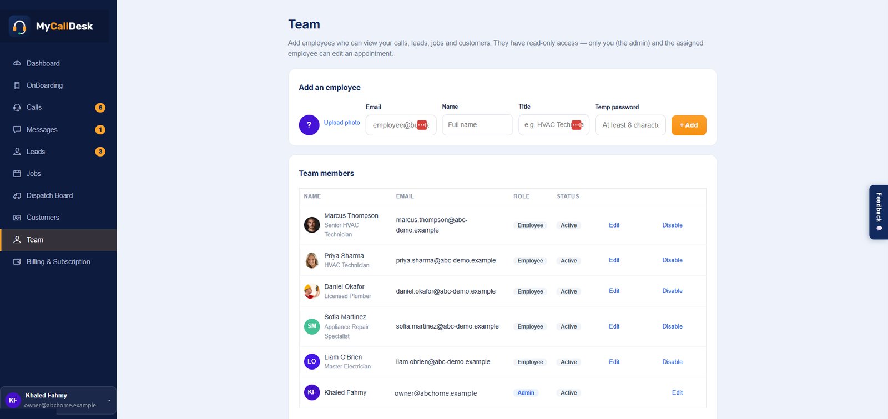Viewport: 888px width, 419px height.
Task: Go to the Calls section
Action: point(58,108)
